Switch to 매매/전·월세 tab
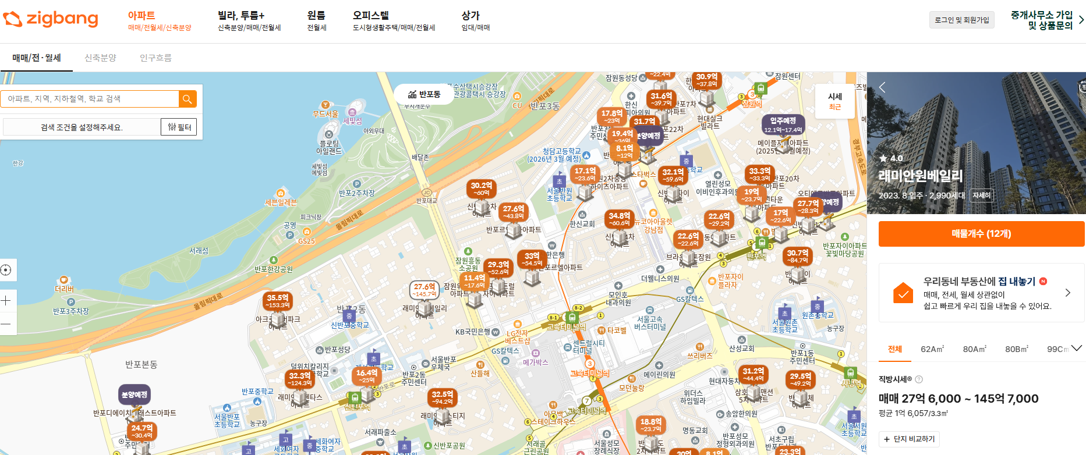Viewport: 1086px width, 455px height. click(x=37, y=58)
